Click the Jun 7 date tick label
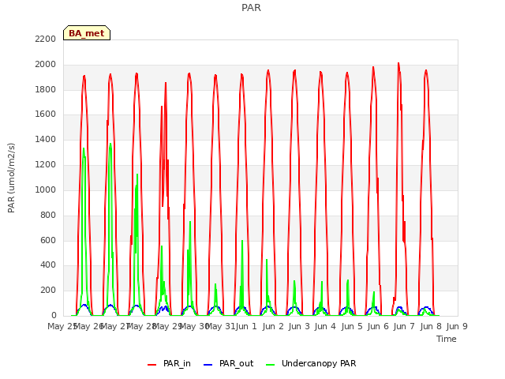The width and height of the screenshot is (505, 379). (404, 326)
